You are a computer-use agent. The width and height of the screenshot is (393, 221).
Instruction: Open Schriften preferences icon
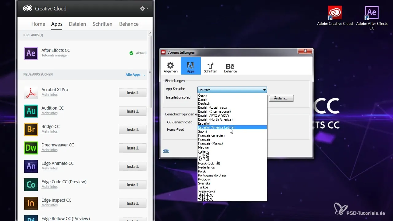(210, 66)
